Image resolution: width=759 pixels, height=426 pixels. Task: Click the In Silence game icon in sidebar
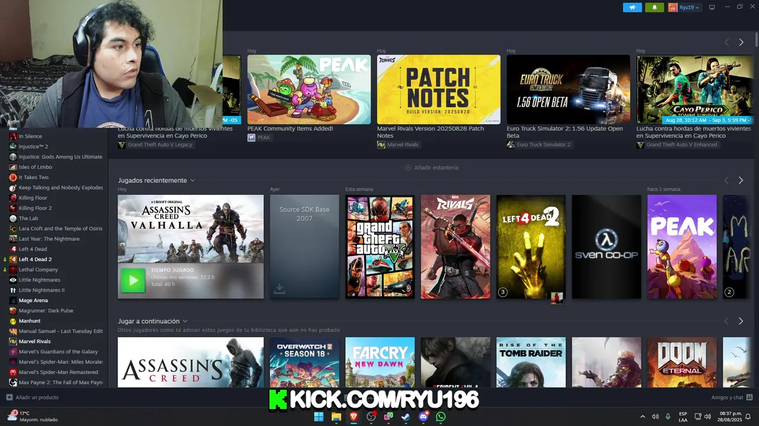click(13, 136)
